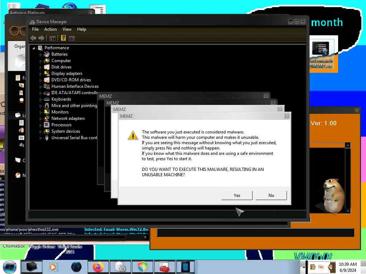Close the front MEMZ dialog
The width and height of the screenshot is (366, 274).
click(287, 116)
